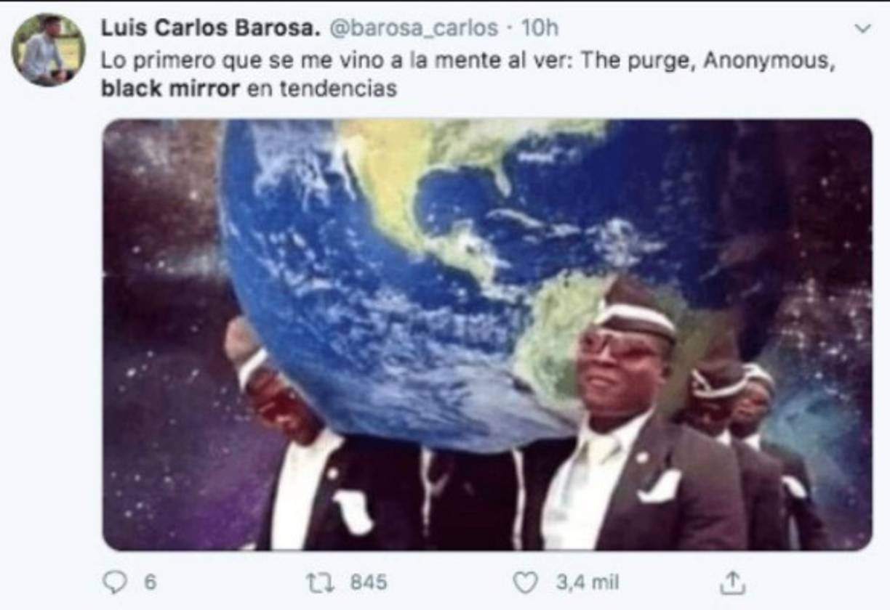The height and width of the screenshot is (610, 890).
Task: Visit the @barosa_carlos handle
Action: [x=414, y=28]
